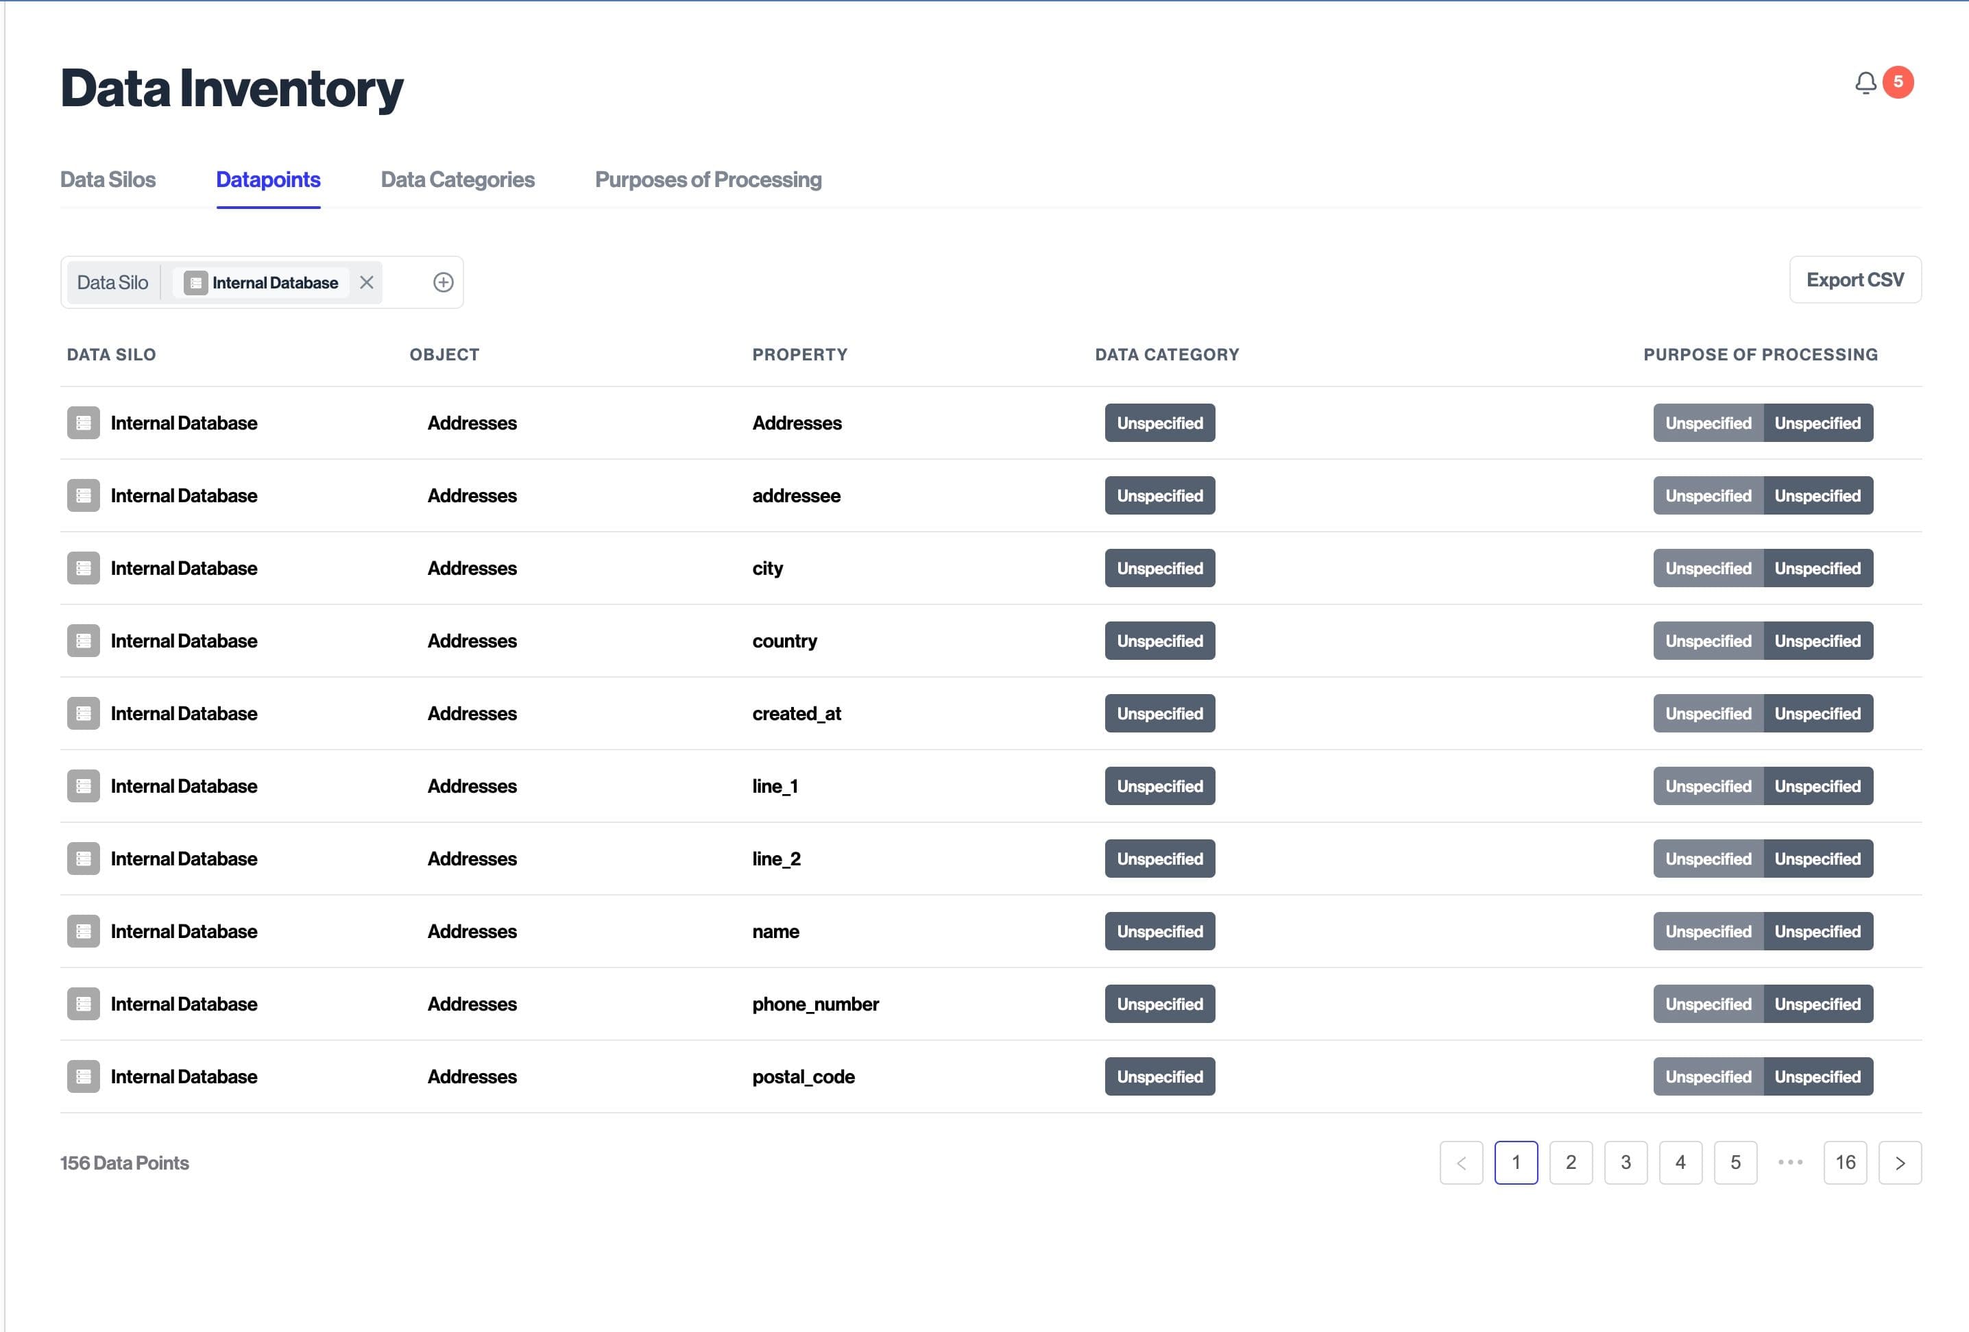
Task: Switch to the Data Silos tab
Action: [x=108, y=180]
